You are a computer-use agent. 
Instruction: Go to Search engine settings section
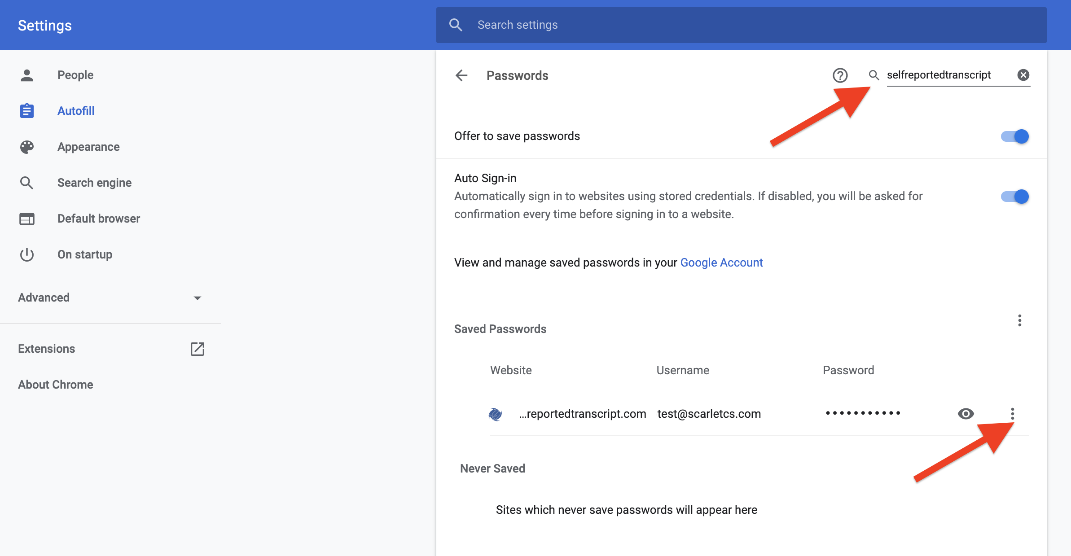[94, 183]
